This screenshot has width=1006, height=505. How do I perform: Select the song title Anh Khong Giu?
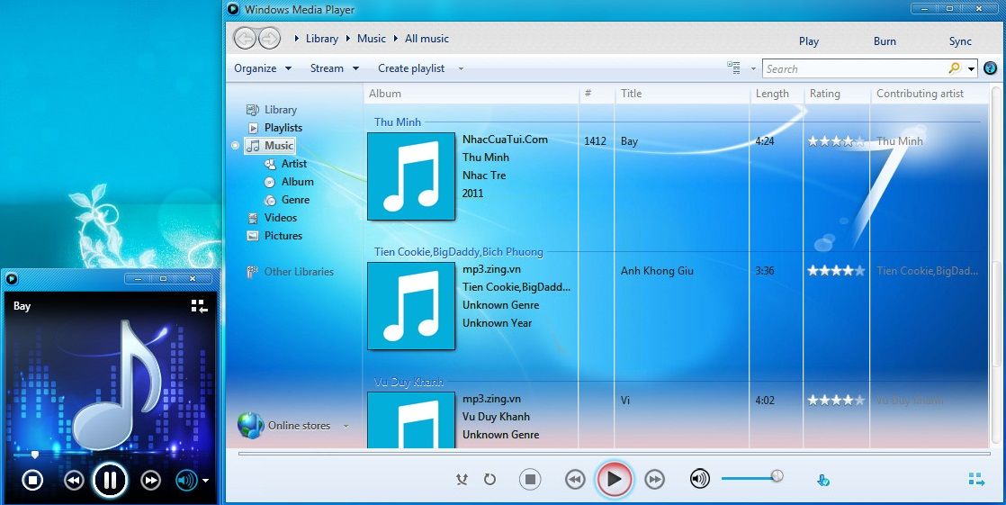pyautogui.click(x=657, y=271)
